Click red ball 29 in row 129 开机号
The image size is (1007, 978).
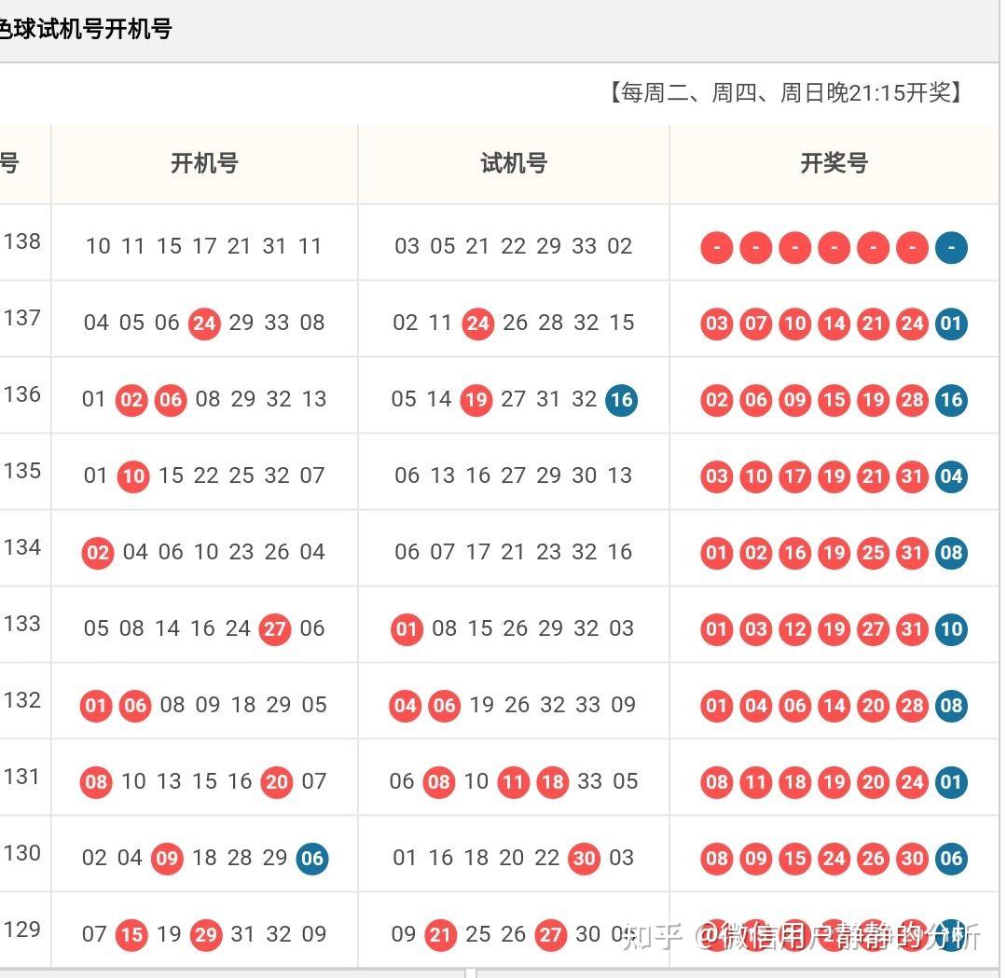tap(206, 934)
